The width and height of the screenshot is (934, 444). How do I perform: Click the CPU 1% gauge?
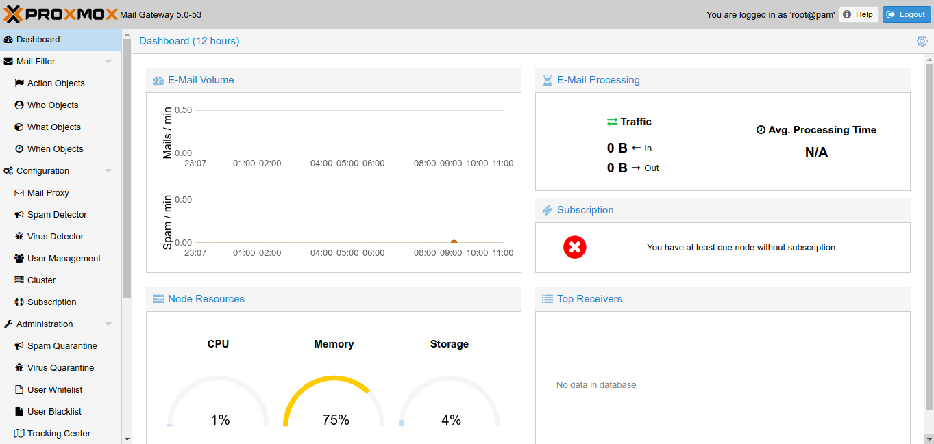coord(219,401)
